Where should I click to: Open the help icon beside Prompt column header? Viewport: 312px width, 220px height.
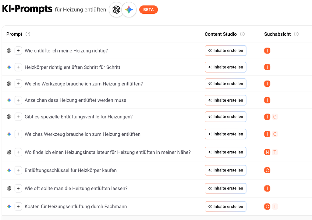coord(28,34)
